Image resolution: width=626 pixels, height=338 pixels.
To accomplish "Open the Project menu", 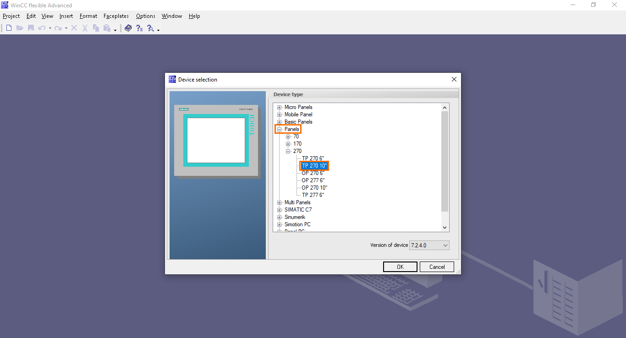I will (x=11, y=16).
